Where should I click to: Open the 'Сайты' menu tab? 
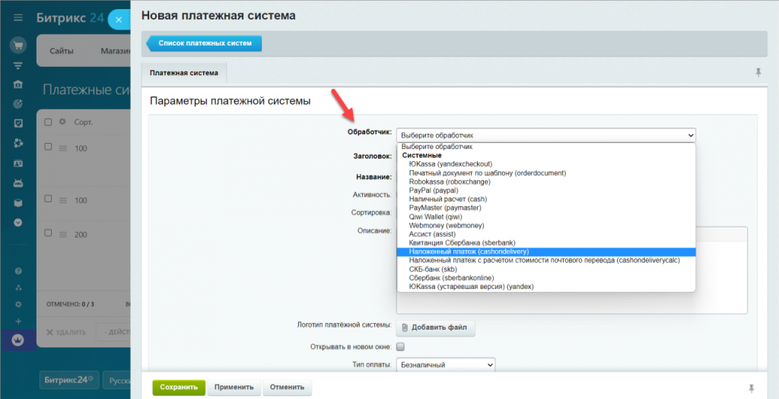tap(62, 51)
